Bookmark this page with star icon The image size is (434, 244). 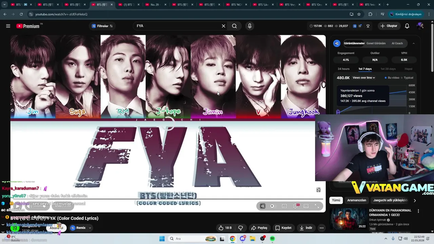point(359,14)
